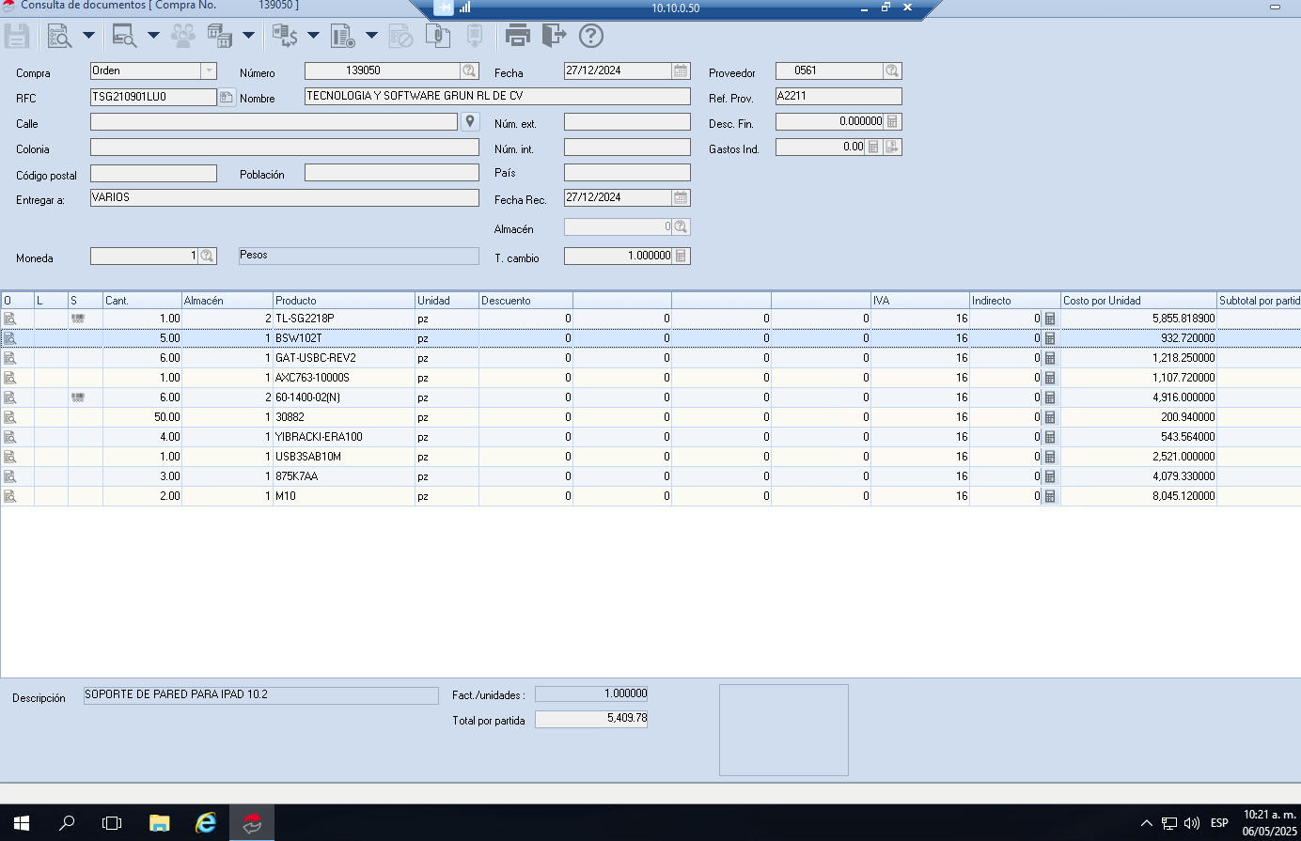Click the document record toolbar icon
Screen dimensions: 1301x841
tap(342, 36)
